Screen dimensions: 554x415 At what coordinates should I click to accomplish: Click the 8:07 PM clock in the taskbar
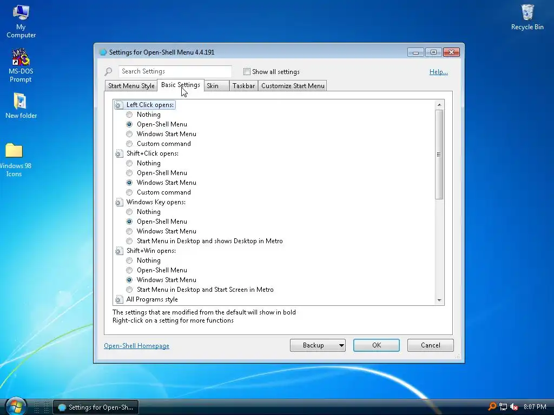[x=535, y=407]
